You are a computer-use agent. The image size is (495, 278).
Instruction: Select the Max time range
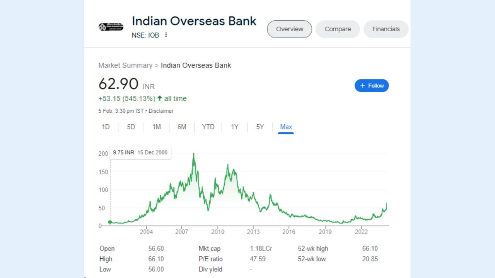click(x=286, y=127)
